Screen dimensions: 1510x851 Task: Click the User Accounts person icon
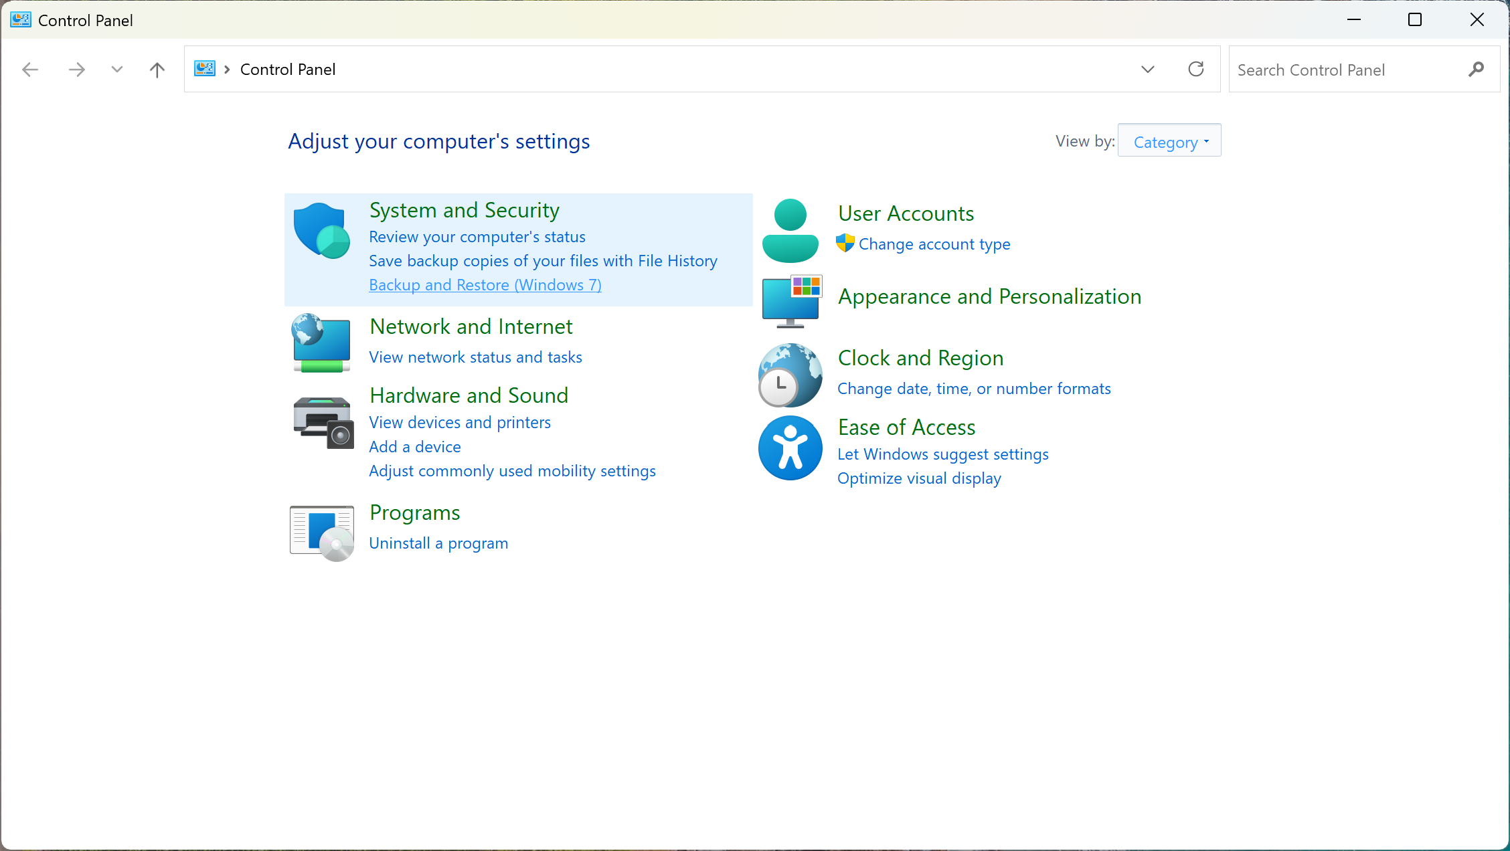click(790, 230)
